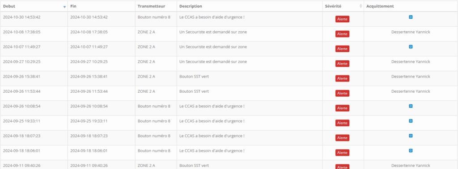This screenshot has width=458, height=169.
Task: Click acknowledge icon on 2024-09-25 19:33:11 row
Action: coord(411,121)
